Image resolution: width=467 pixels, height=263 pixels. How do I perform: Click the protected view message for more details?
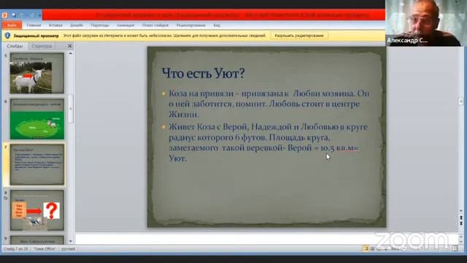coord(164,36)
